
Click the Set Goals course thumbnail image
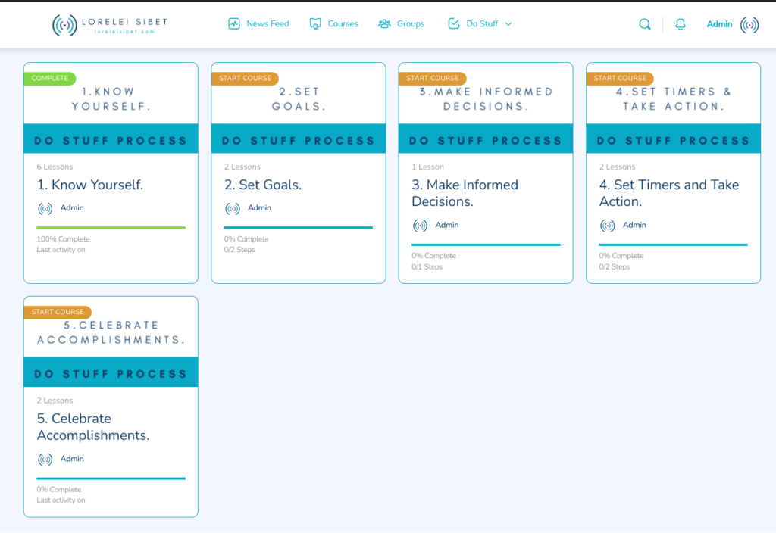pos(299,108)
